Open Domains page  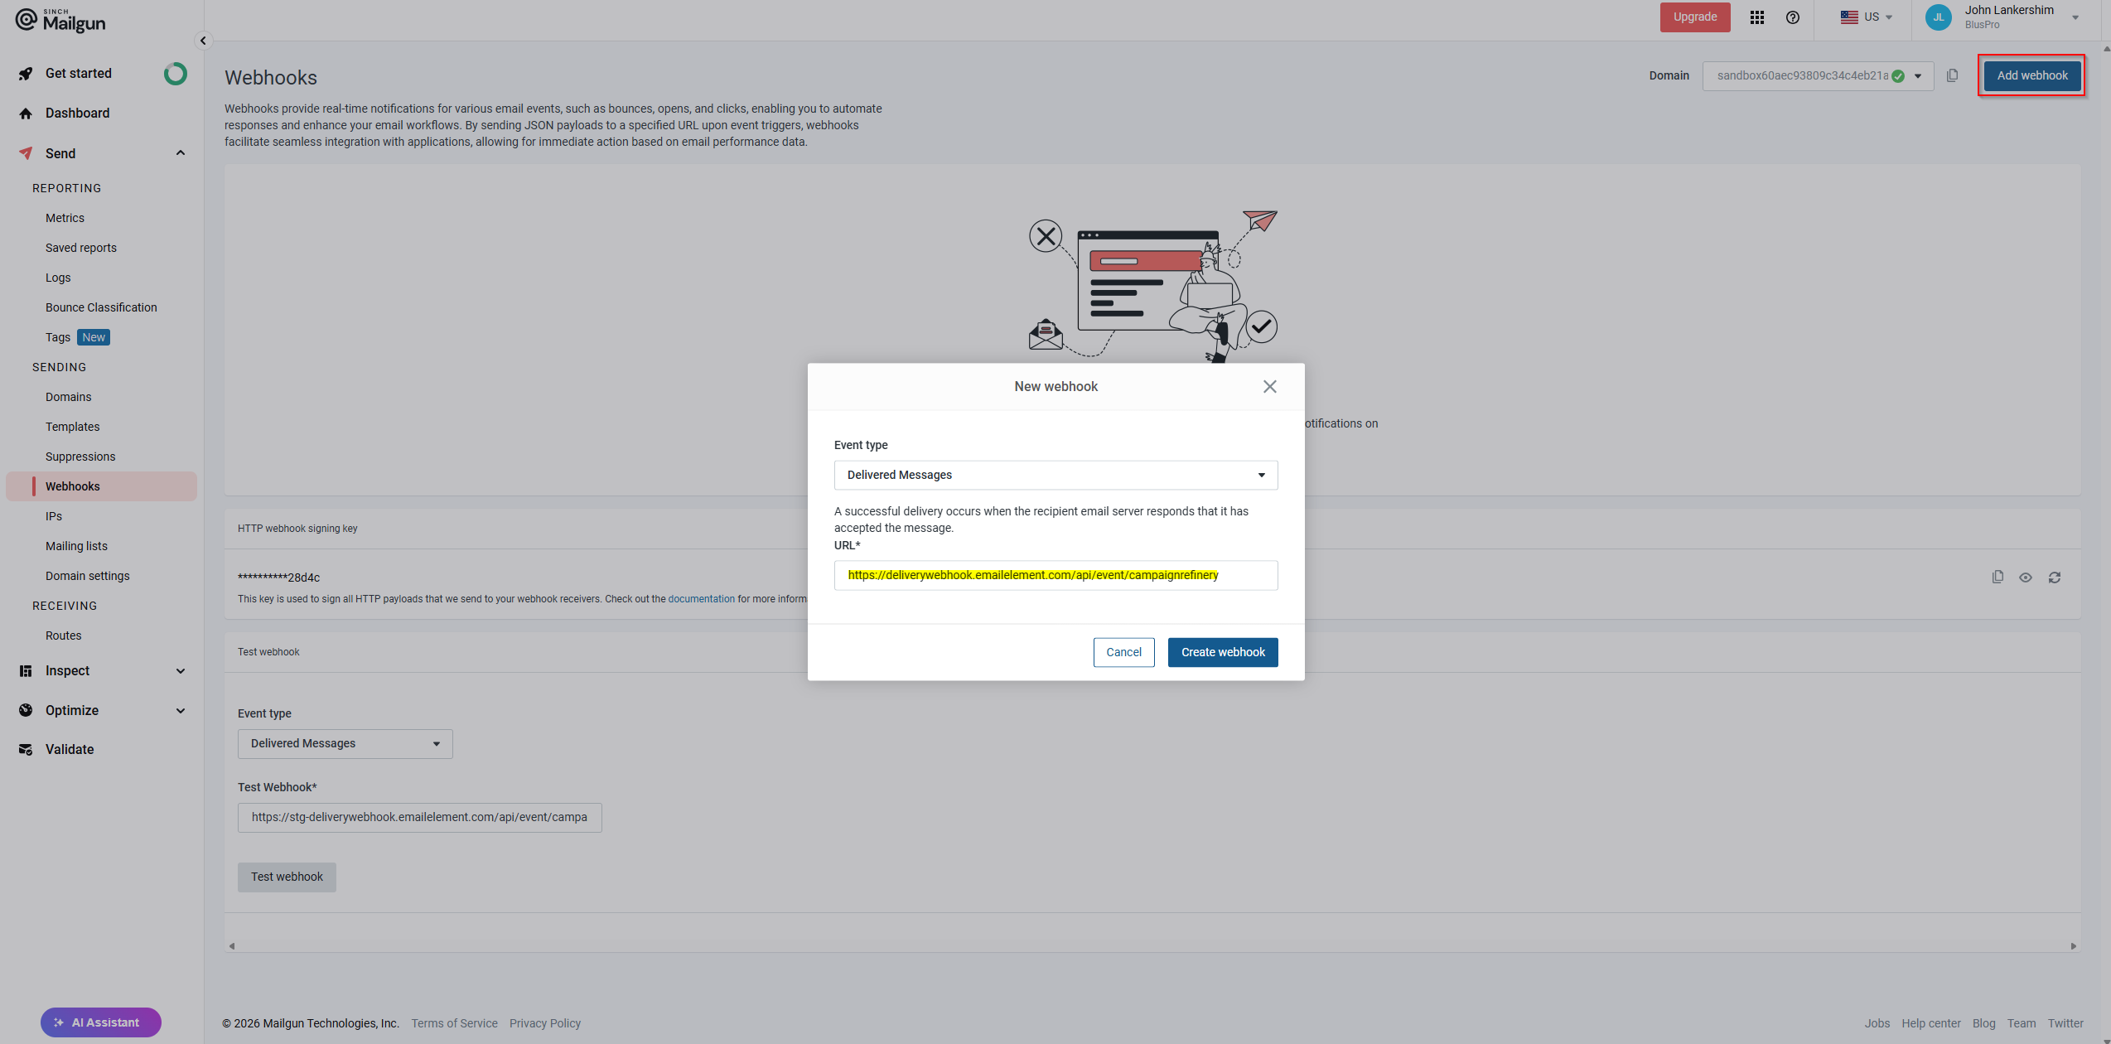(68, 397)
